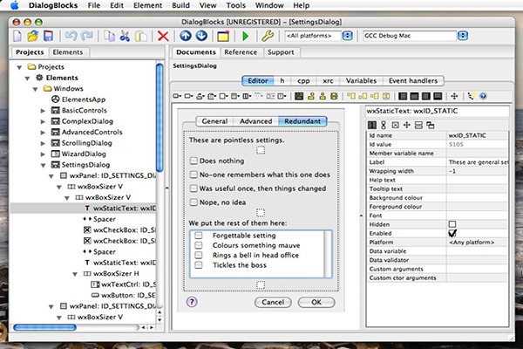
Task: Open the Build menu
Action: [180, 5]
